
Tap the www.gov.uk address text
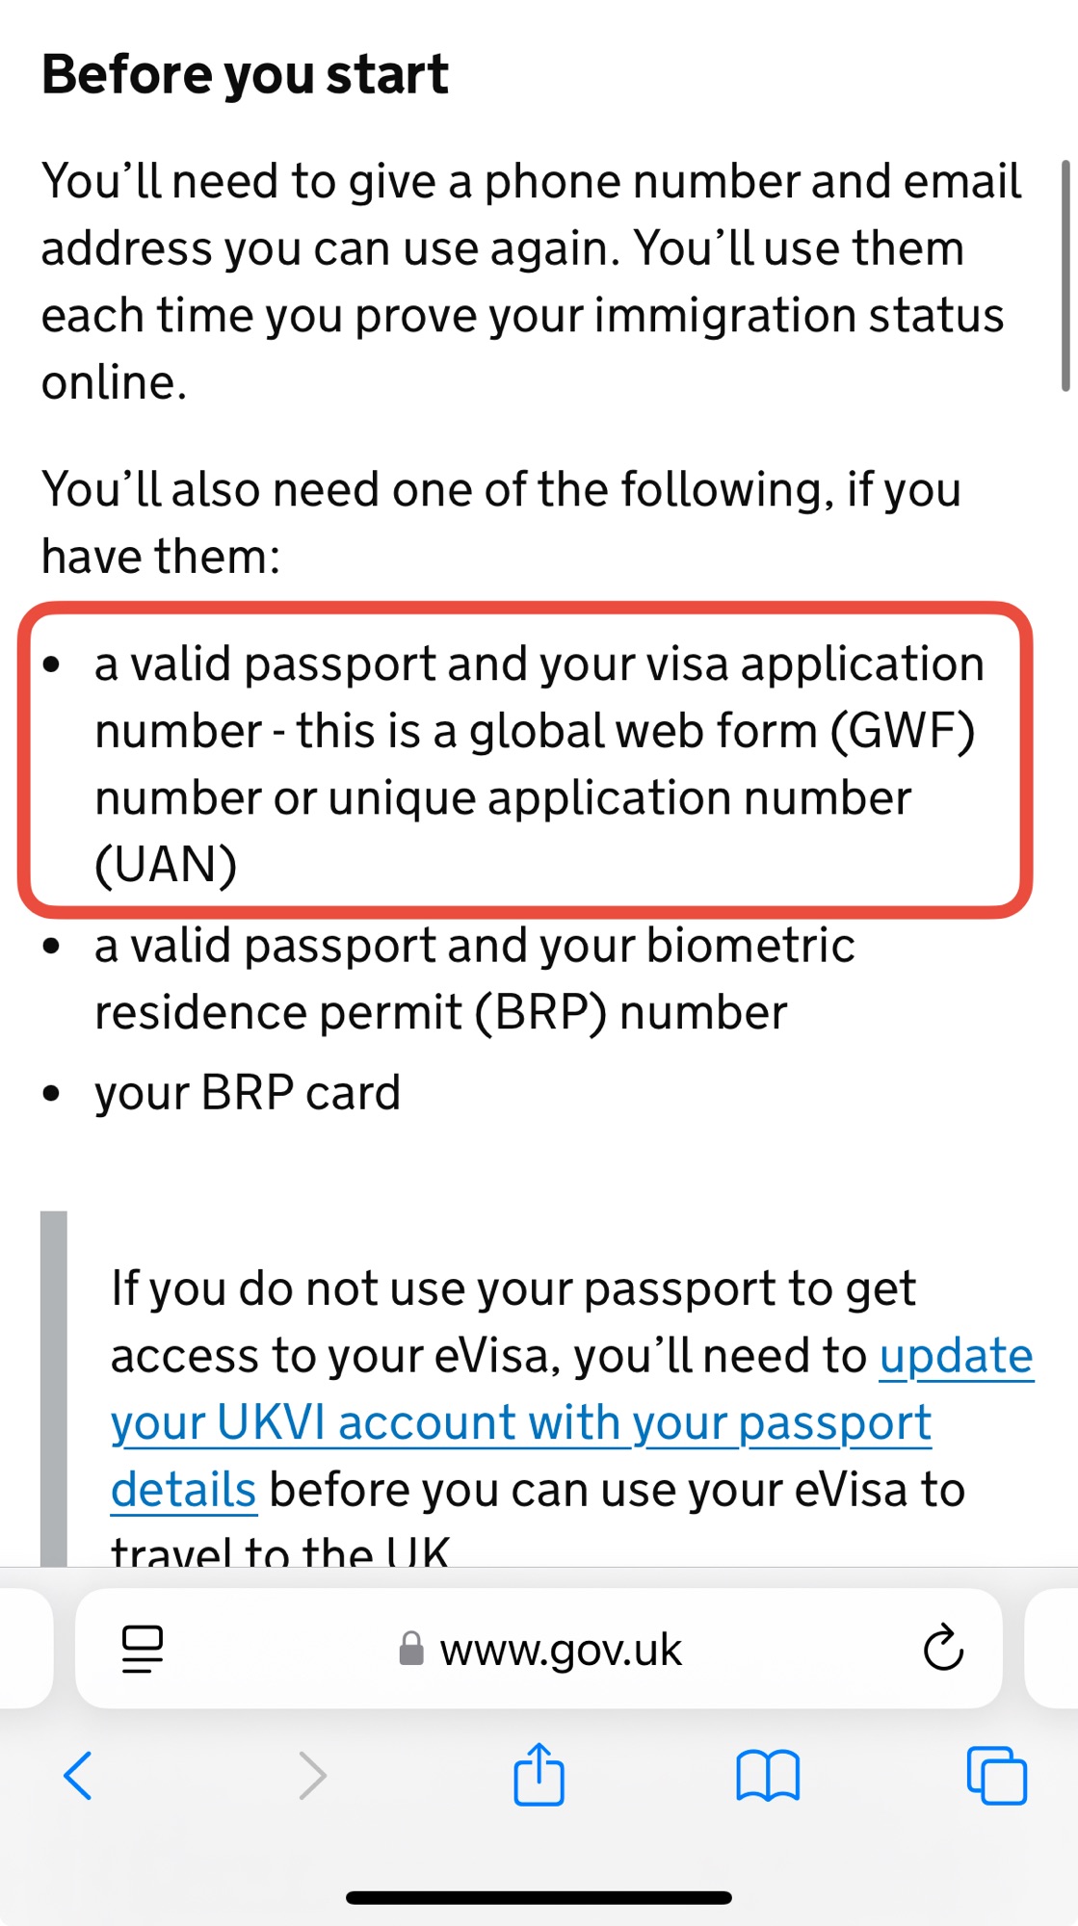[x=561, y=1650]
